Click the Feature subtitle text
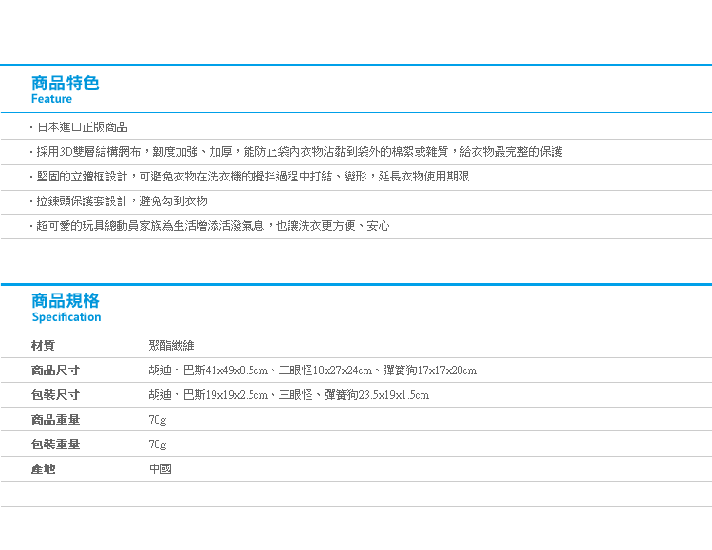The width and height of the screenshot is (712, 550). pos(51,99)
